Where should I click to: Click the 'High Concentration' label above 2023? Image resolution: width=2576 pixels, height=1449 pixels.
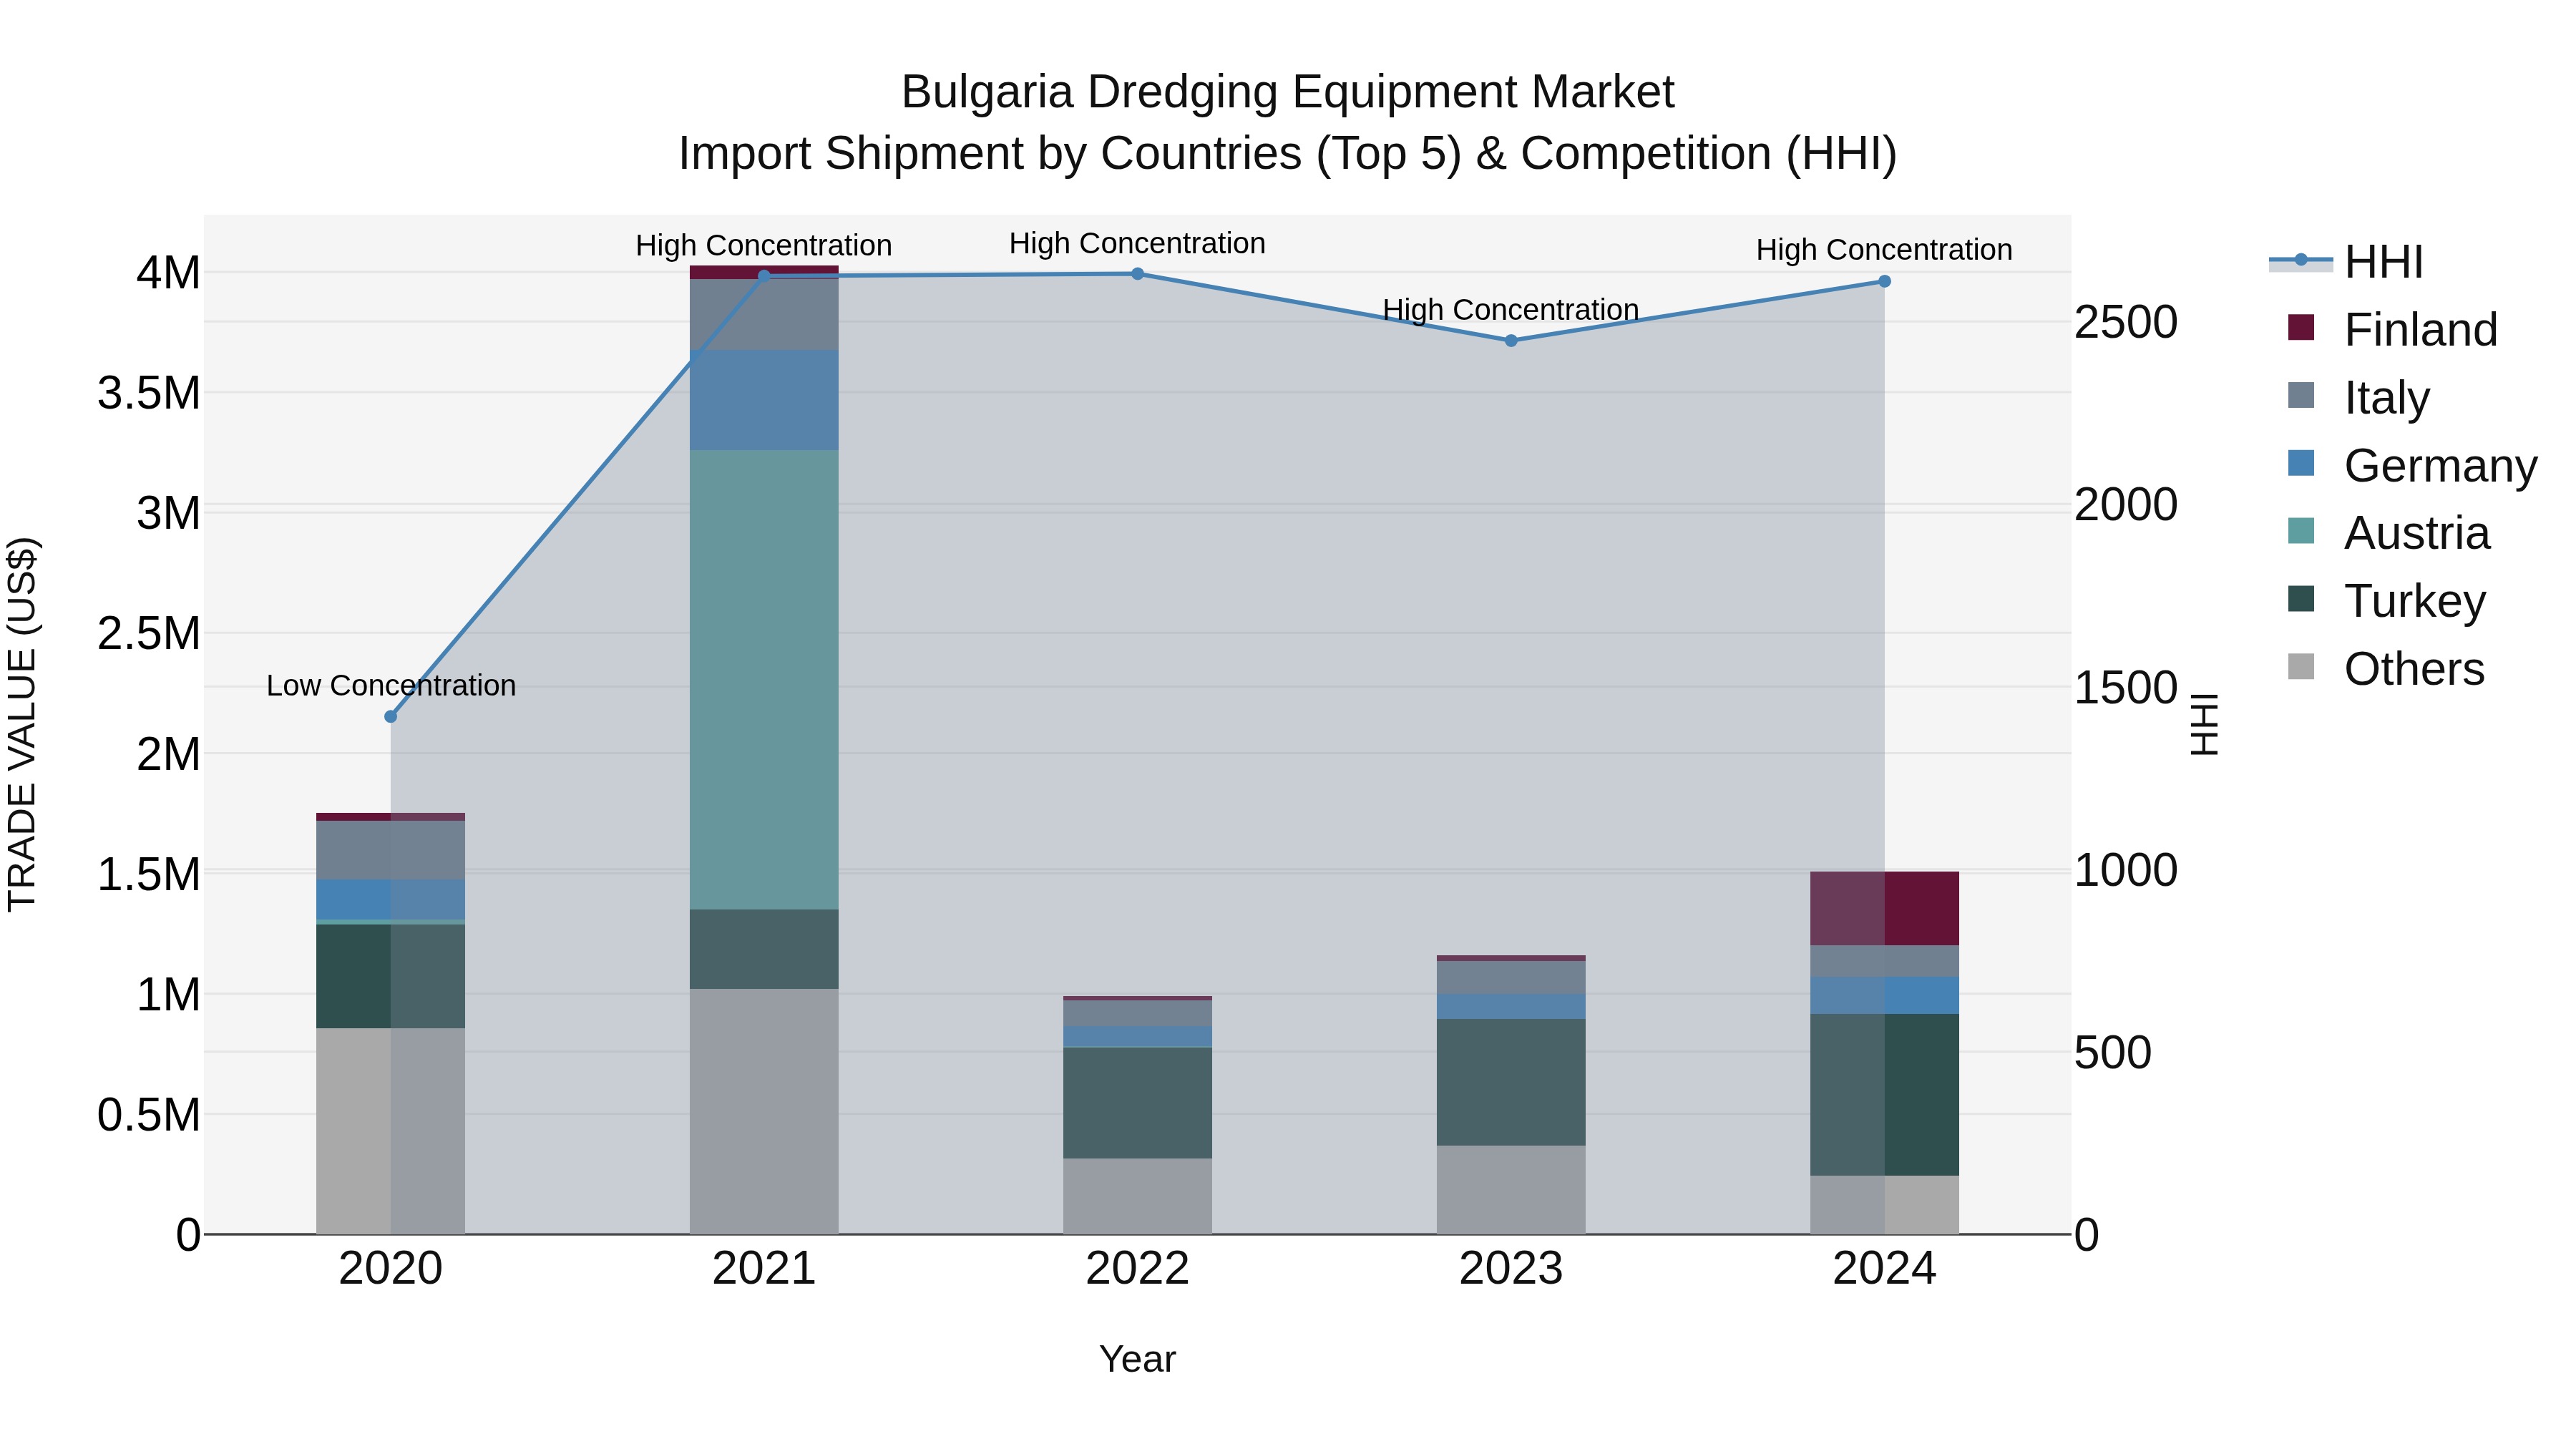click(1511, 310)
